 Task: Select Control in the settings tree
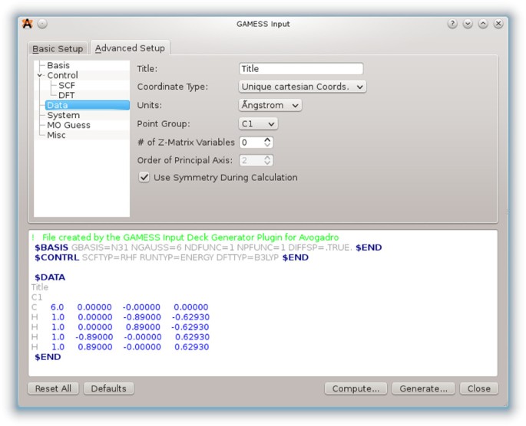point(62,75)
